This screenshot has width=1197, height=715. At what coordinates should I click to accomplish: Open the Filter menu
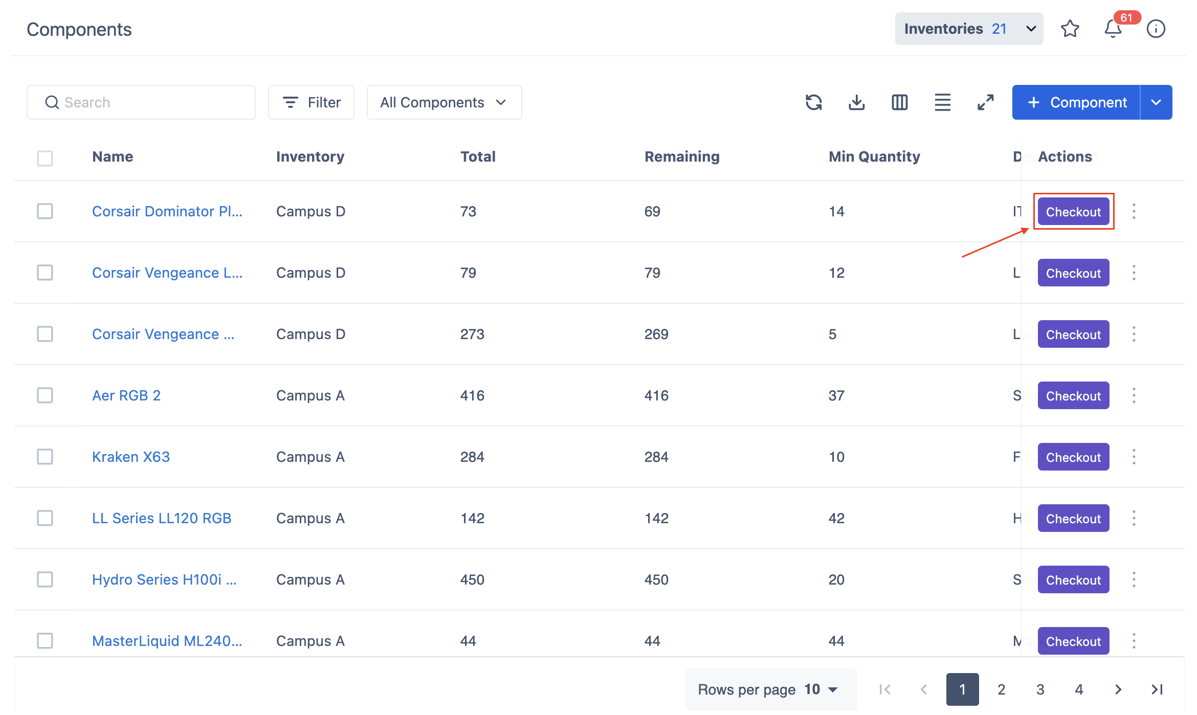[311, 102]
